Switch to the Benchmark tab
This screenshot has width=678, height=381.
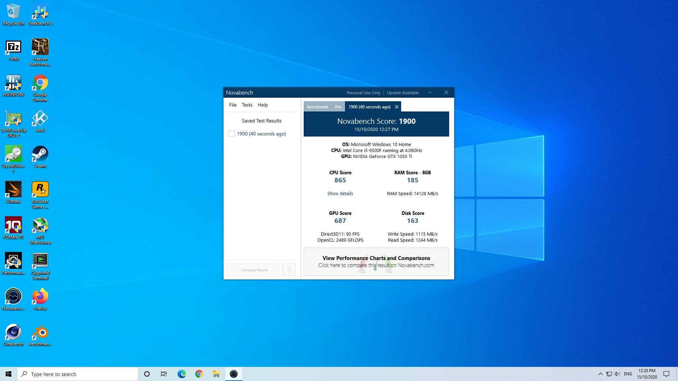click(317, 107)
